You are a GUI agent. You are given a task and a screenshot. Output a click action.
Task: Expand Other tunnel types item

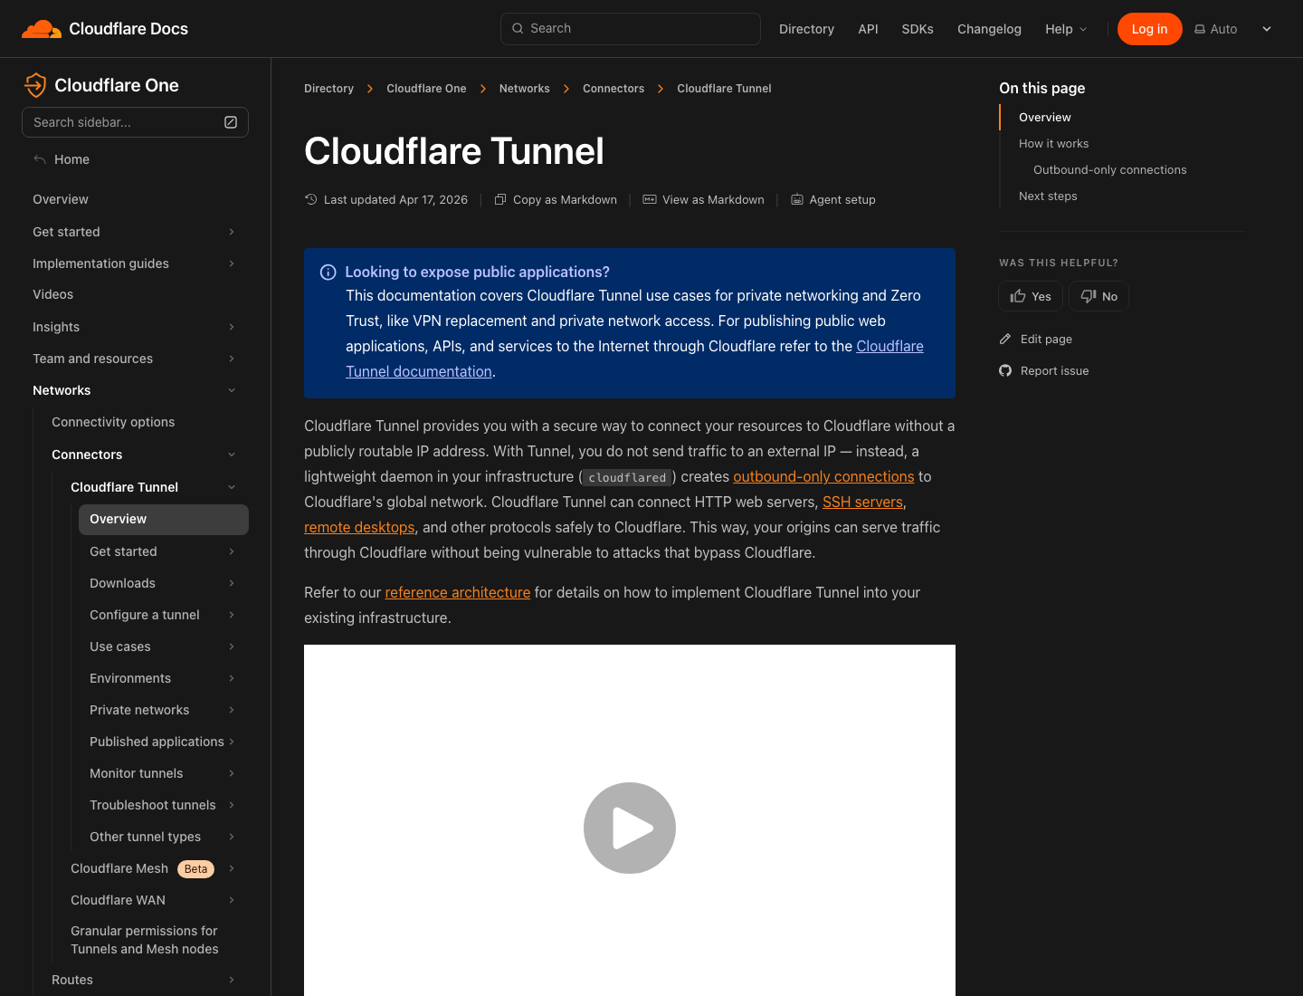(232, 837)
